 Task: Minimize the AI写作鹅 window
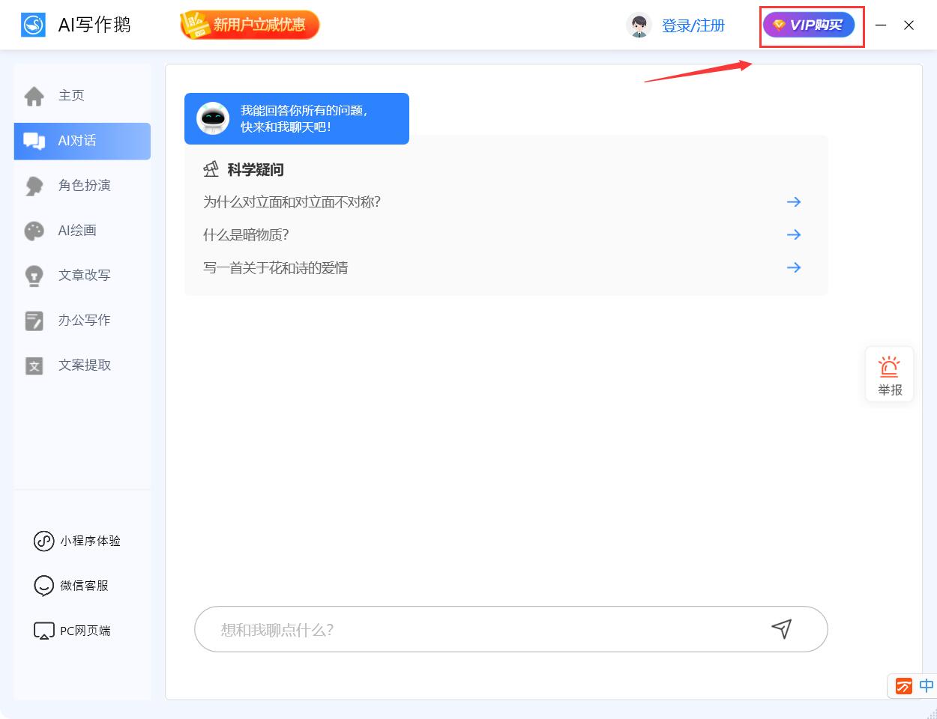click(x=881, y=25)
